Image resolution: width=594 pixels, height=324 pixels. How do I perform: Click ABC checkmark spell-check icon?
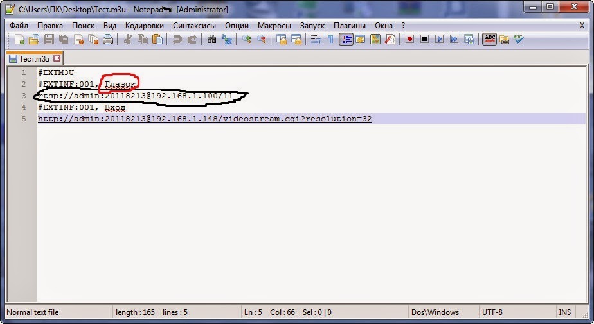519,39
